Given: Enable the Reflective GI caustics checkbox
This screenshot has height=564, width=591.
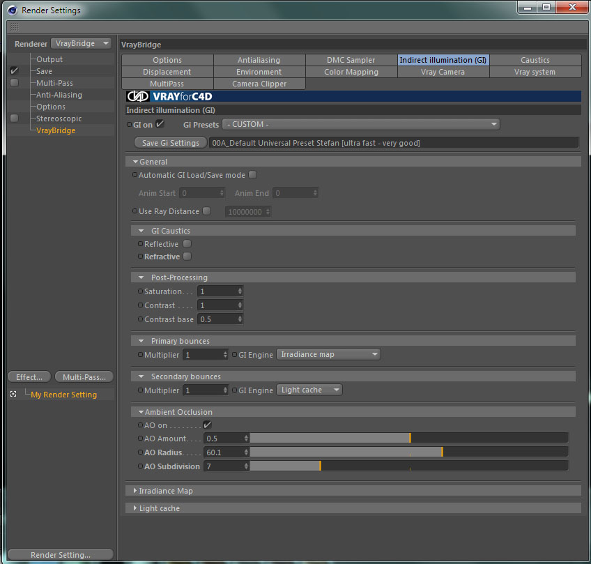Looking at the screenshot, I should pos(187,244).
